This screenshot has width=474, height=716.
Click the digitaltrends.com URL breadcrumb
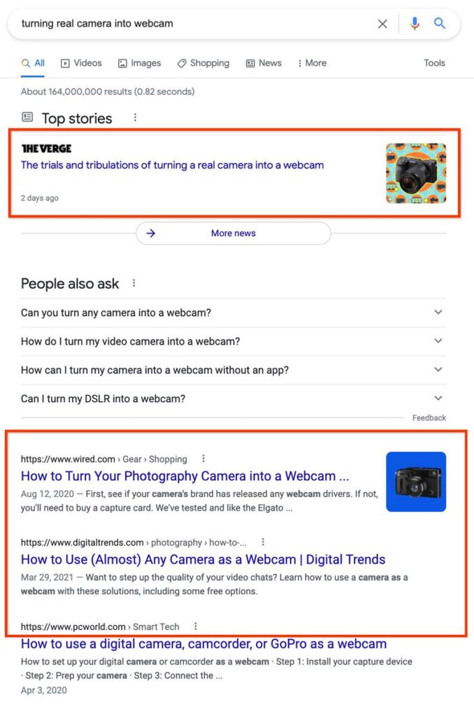[x=134, y=543]
